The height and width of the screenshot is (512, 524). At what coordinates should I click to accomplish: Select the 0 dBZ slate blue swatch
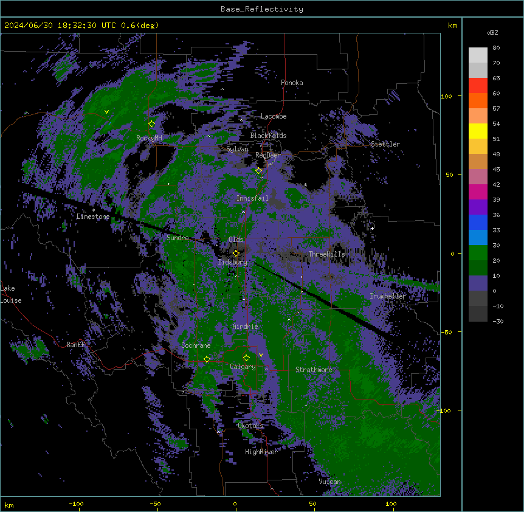point(478,283)
